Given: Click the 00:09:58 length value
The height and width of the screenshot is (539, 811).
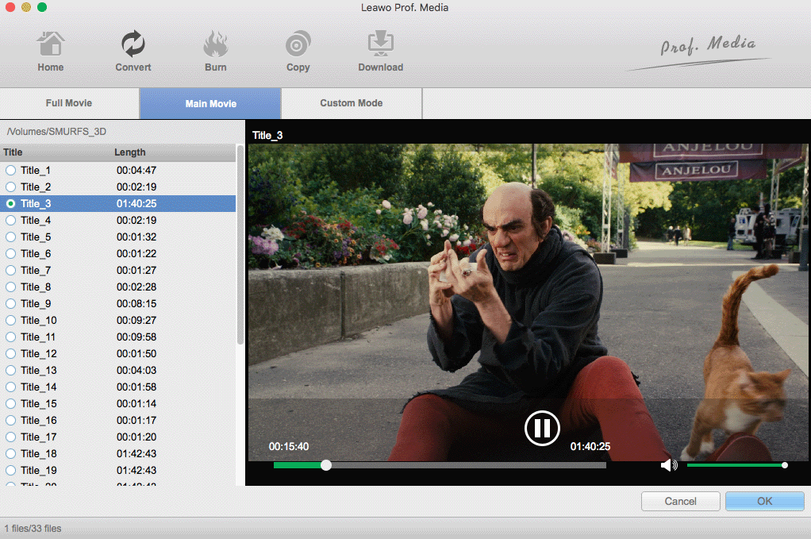Looking at the screenshot, I should pyautogui.click(x=136, y=337).
